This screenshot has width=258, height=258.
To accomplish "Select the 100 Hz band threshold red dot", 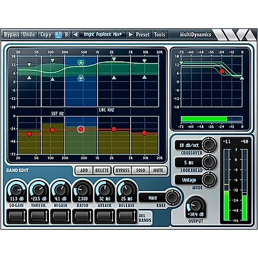I will (x=52, y=130).
